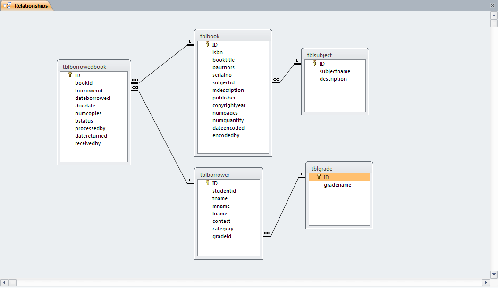This screenshot has width=498, height=288.
Task: Click the highlighted key icon in tblgrade
Action: coord(319,177)
